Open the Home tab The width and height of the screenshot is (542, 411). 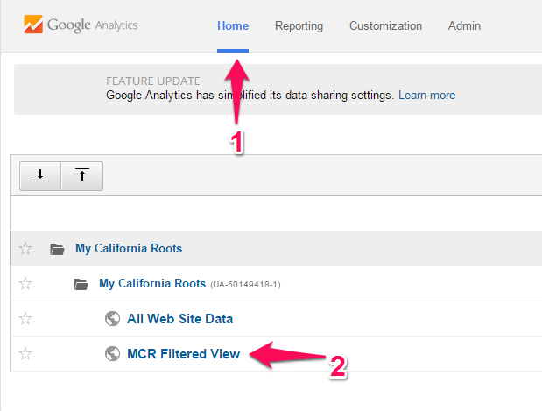[233, 26]
